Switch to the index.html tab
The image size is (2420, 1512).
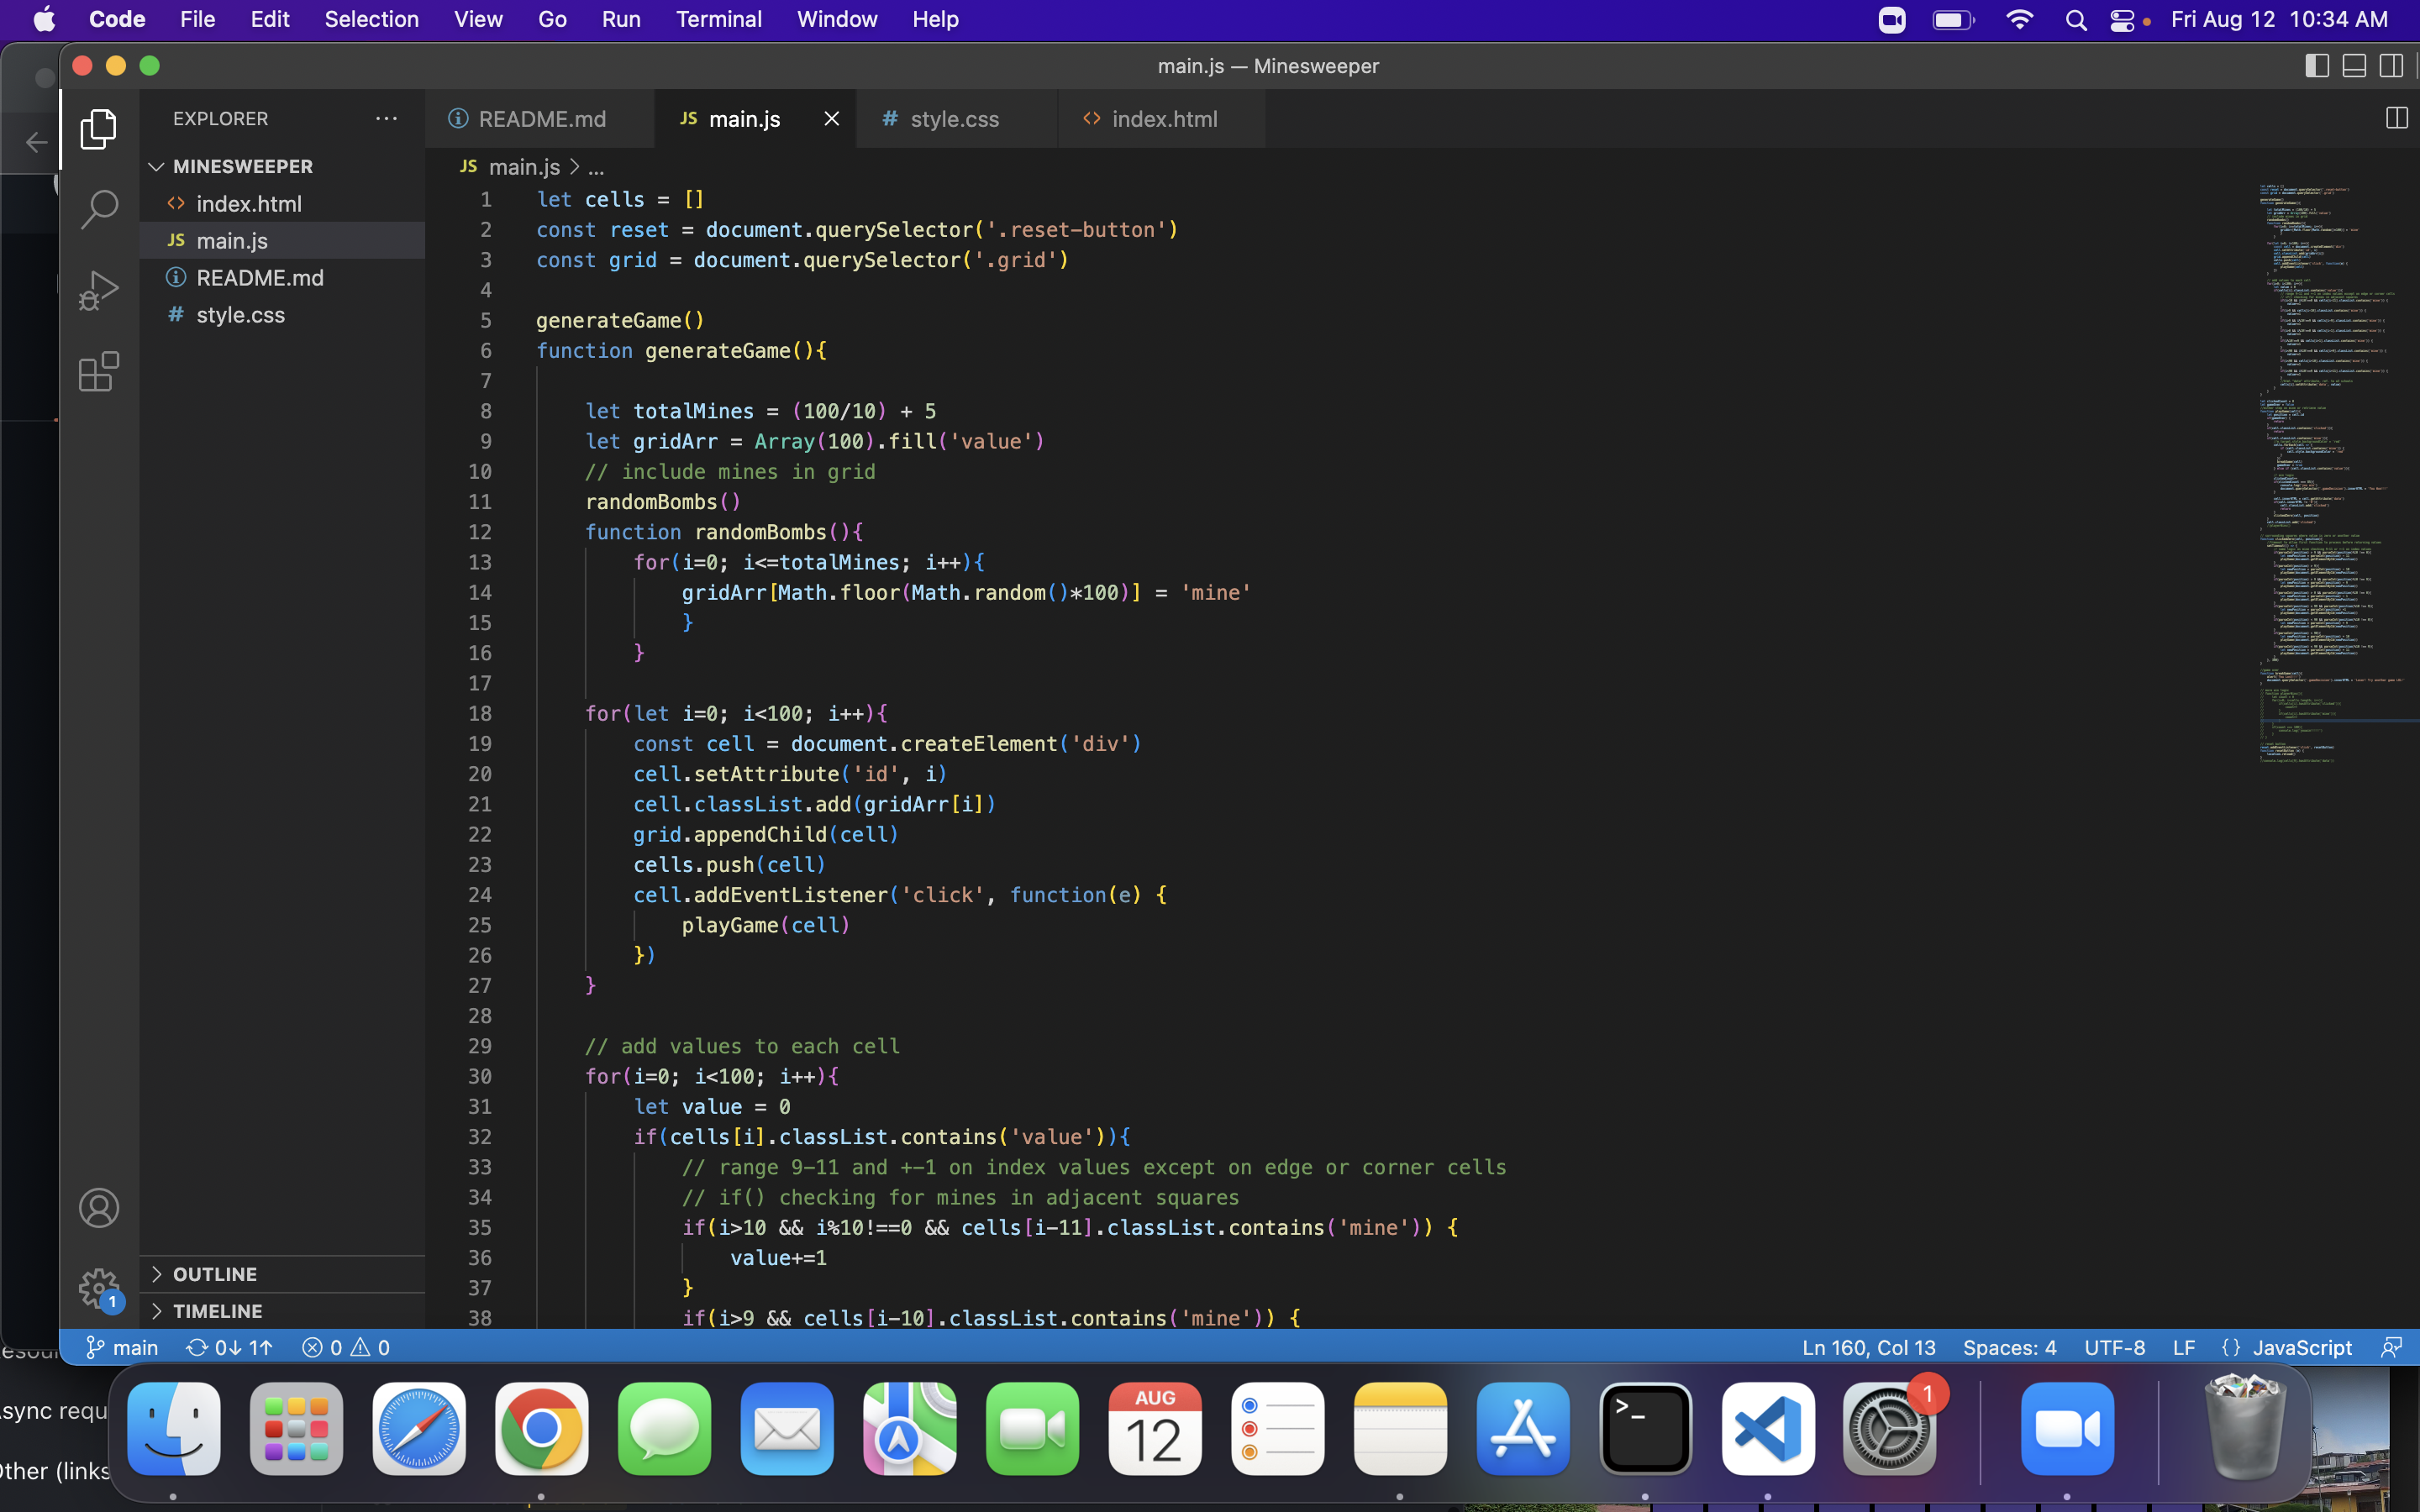(1162, 118)
